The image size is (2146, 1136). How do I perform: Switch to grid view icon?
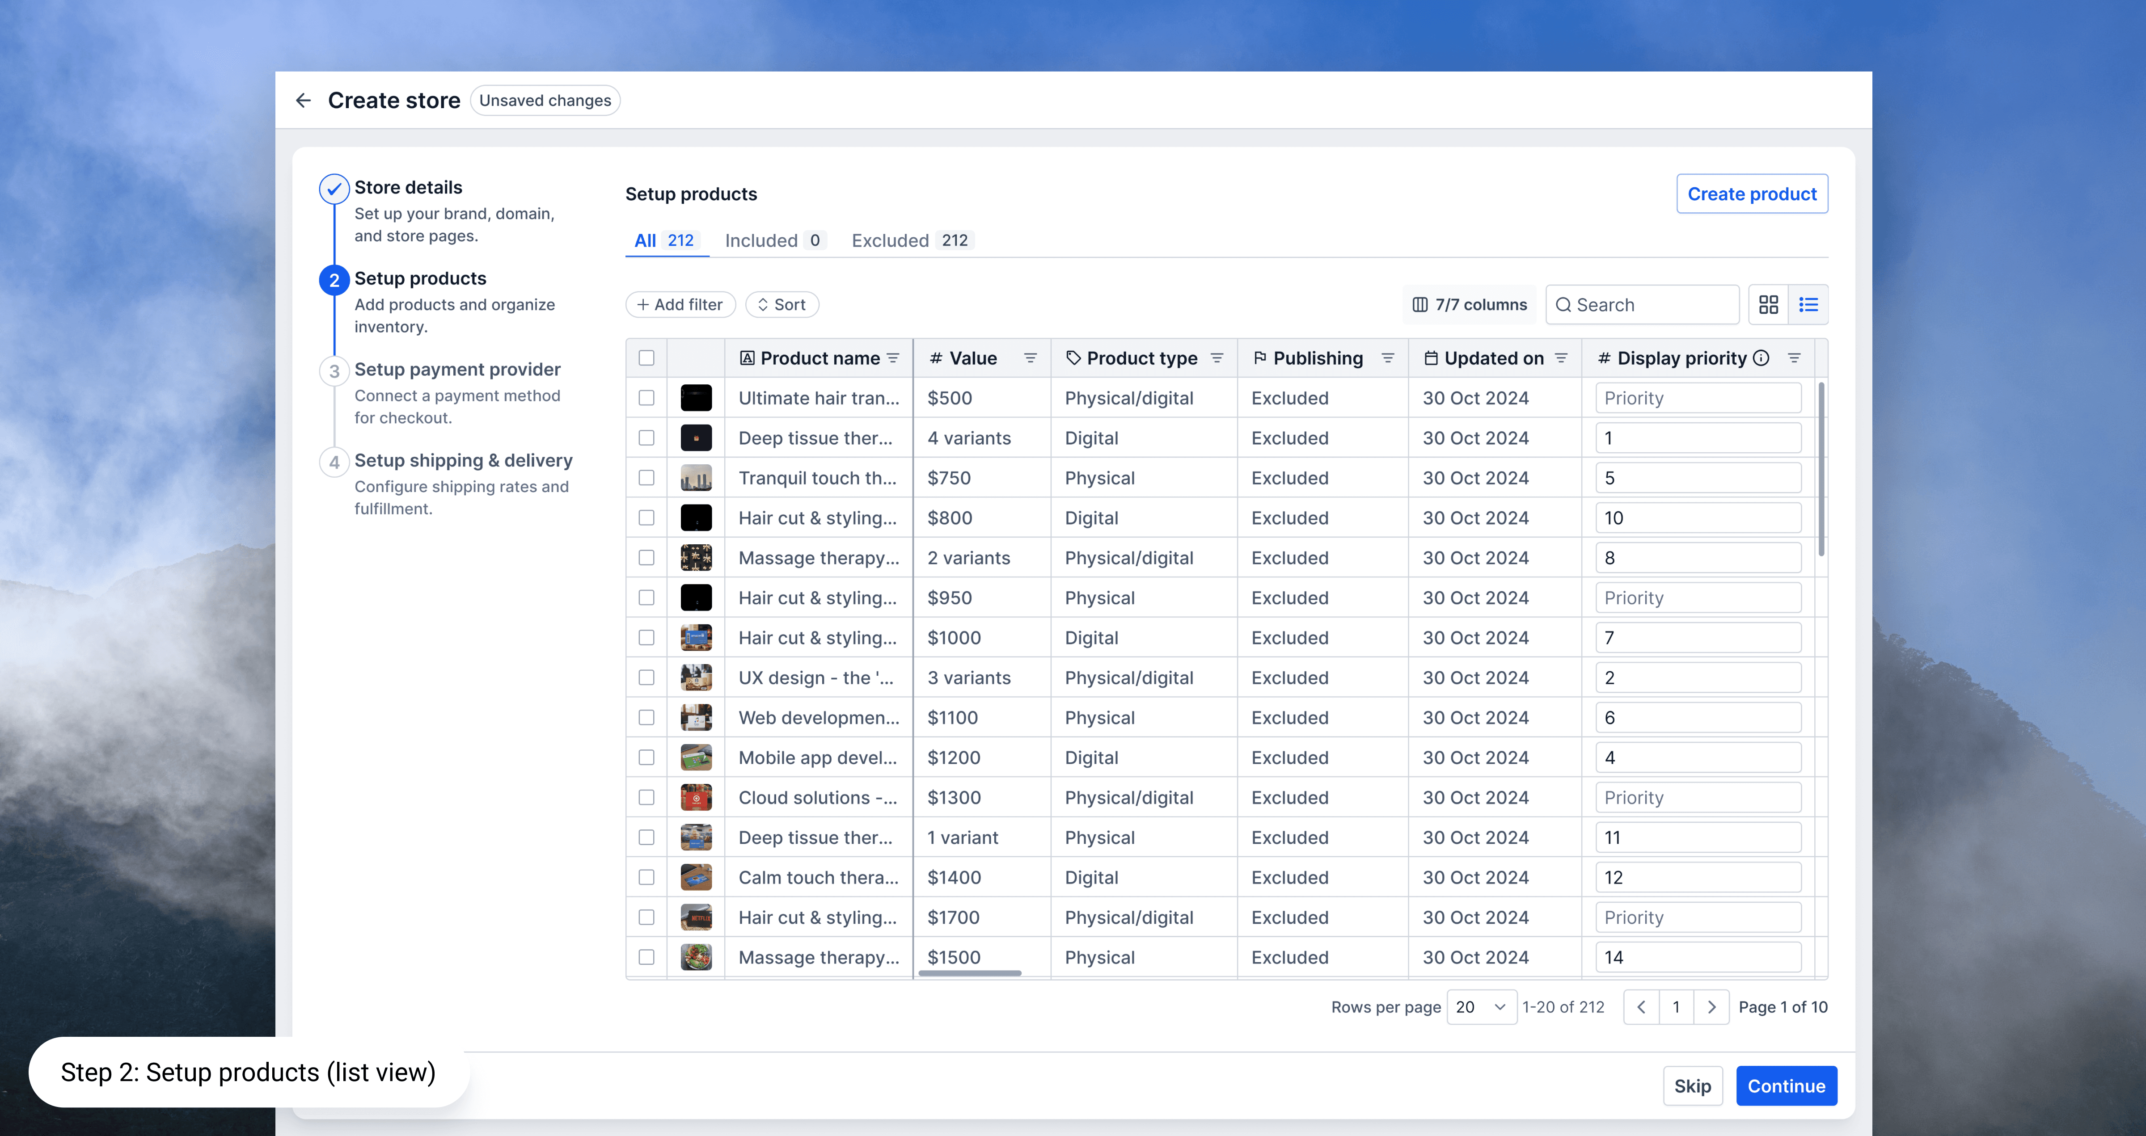pos(1768,305)
